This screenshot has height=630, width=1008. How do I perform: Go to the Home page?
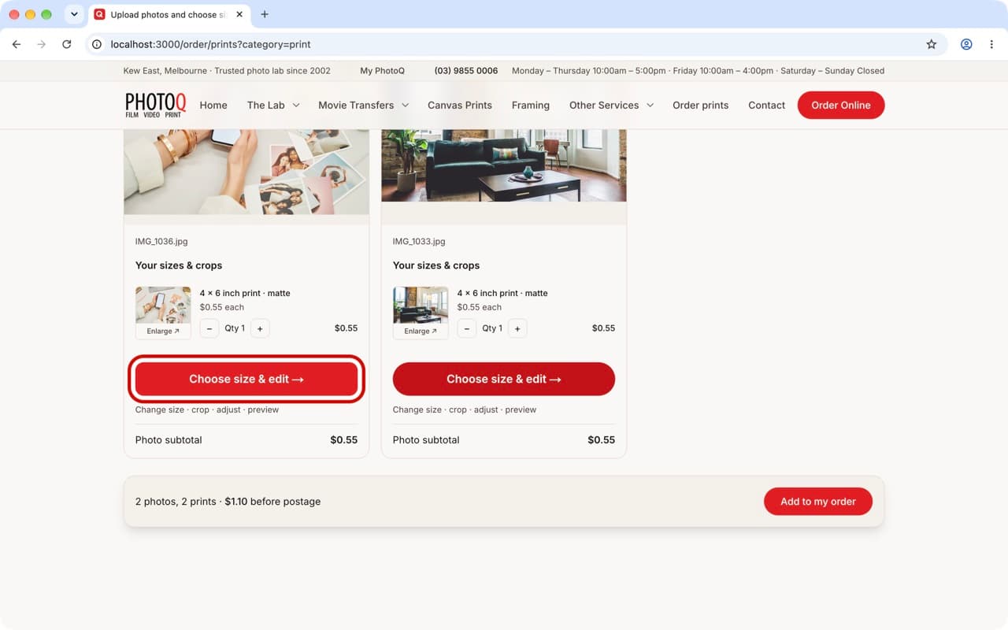(x=213, y=105)
